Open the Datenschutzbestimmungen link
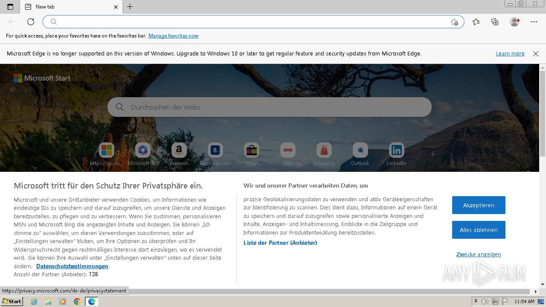546x307 pixels. pos(73,266)
